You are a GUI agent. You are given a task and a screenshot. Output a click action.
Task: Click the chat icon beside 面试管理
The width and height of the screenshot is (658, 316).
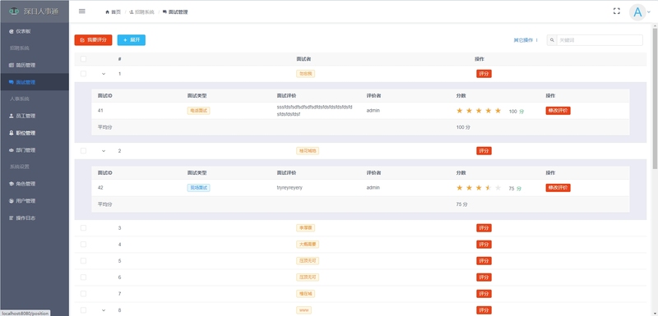(x=12, y=82)
